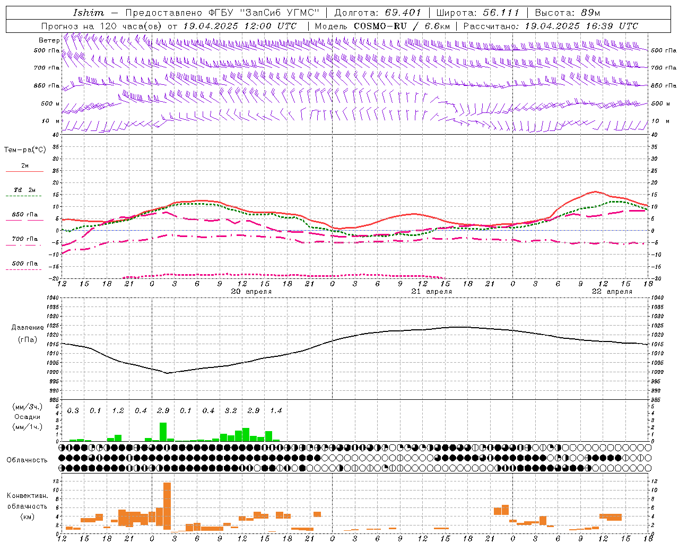Click the "(км)" unit under convective cloudiness
The width and height of the screenshot is (679, 543).
coord(28,516)
